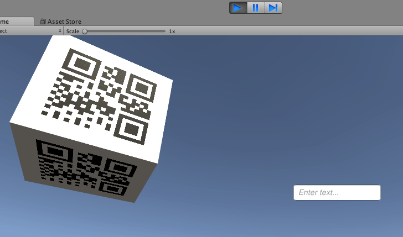Open the aspect ratio dropdown
Viewport: 403px width, 237px height.
[x=31, y=31]
